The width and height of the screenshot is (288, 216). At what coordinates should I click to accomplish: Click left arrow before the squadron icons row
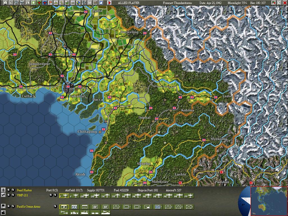click(51, 195)
